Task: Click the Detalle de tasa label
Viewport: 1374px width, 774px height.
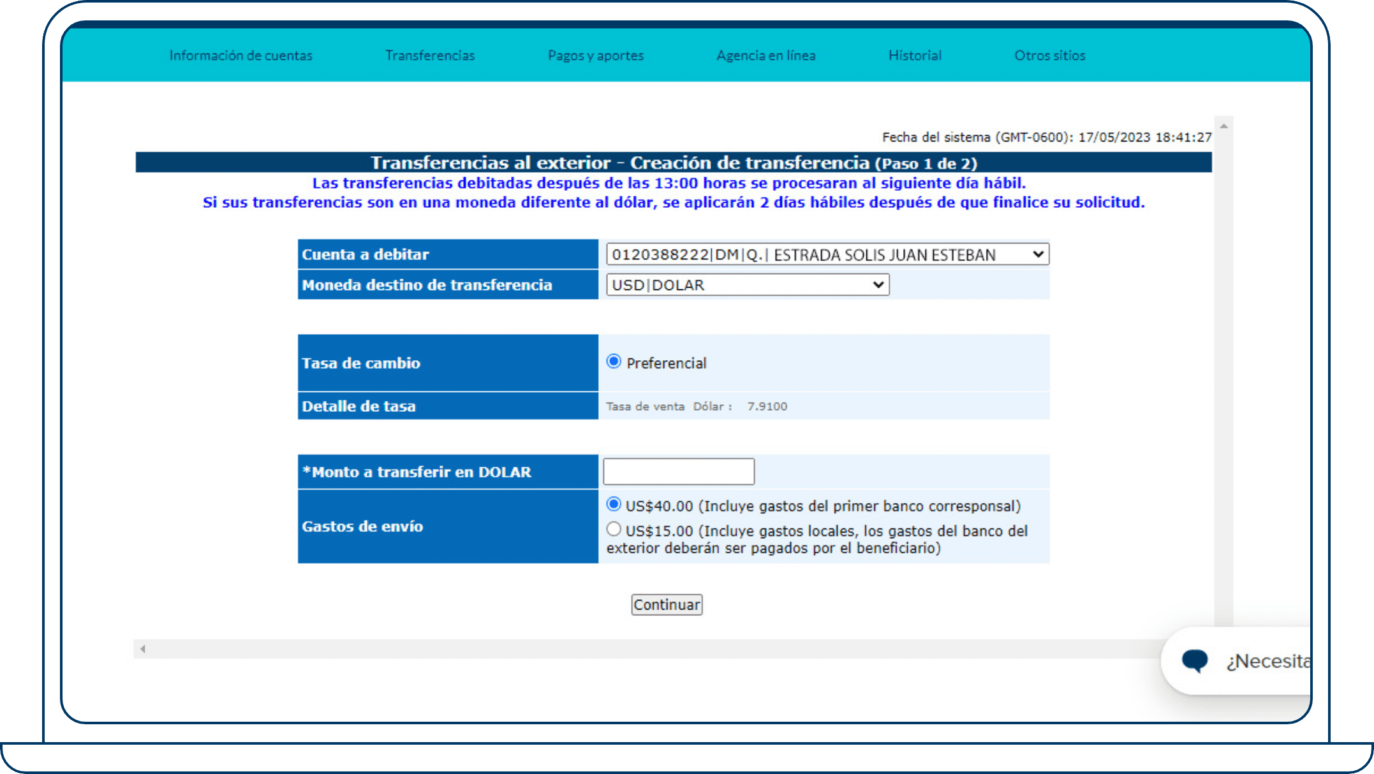Action: 358,406
